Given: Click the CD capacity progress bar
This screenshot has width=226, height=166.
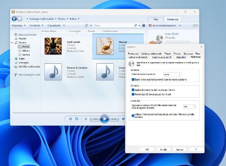Looking at the screenshot, I should tap(177, 41).
